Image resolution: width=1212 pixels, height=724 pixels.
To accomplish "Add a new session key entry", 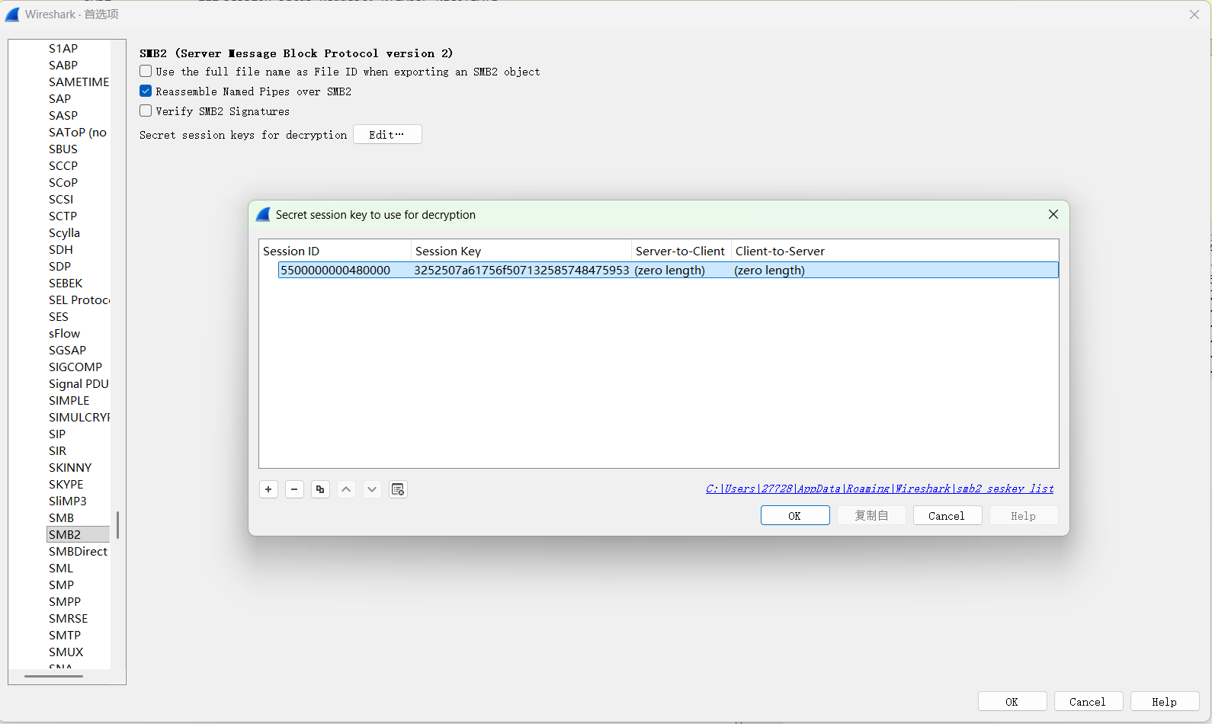I will point(268,489).
